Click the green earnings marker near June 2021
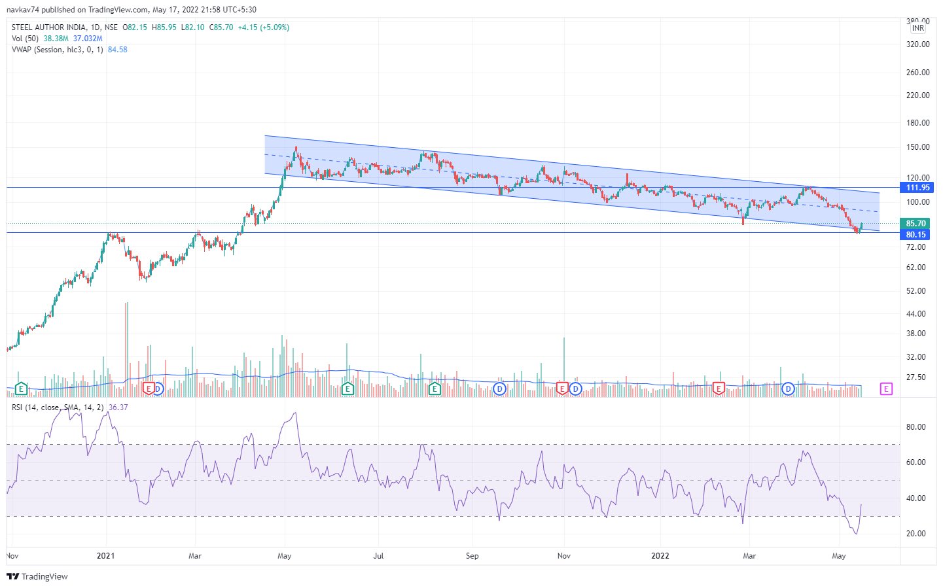 [347, 389]
